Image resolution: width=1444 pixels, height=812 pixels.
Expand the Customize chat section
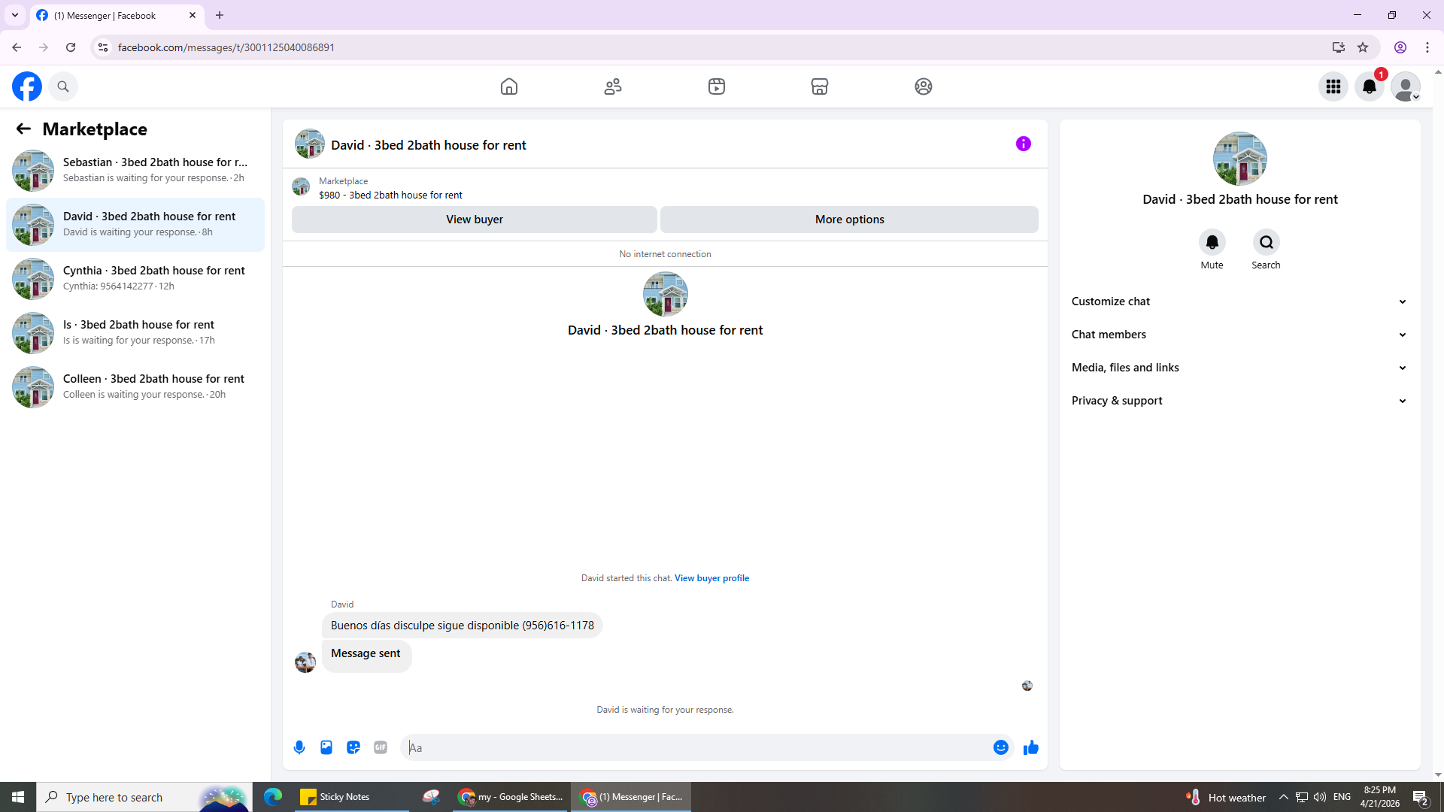1239,301
